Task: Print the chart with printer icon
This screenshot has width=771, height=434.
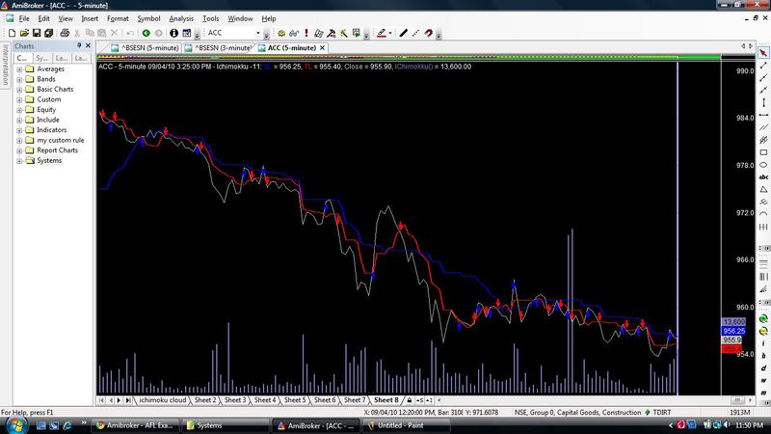Action: [65, 33]
